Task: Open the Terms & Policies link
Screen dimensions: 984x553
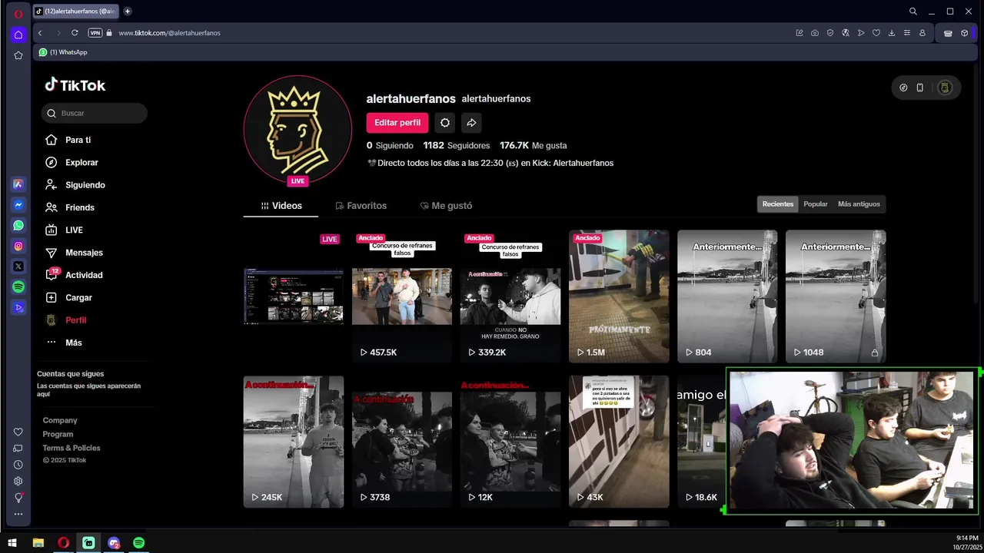Action: pos(71,448)
